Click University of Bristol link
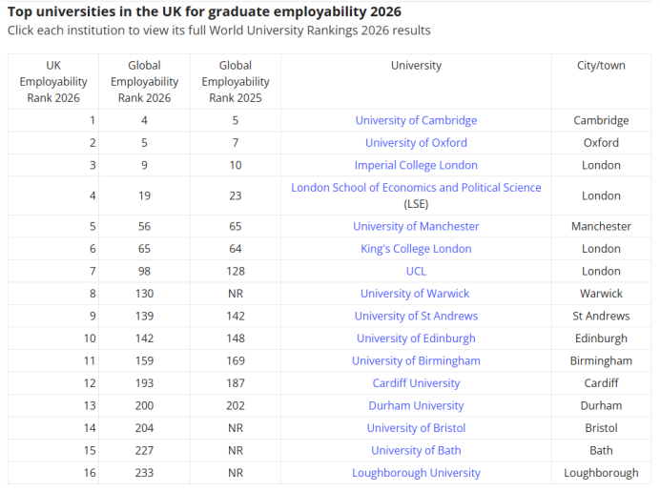 416,428
